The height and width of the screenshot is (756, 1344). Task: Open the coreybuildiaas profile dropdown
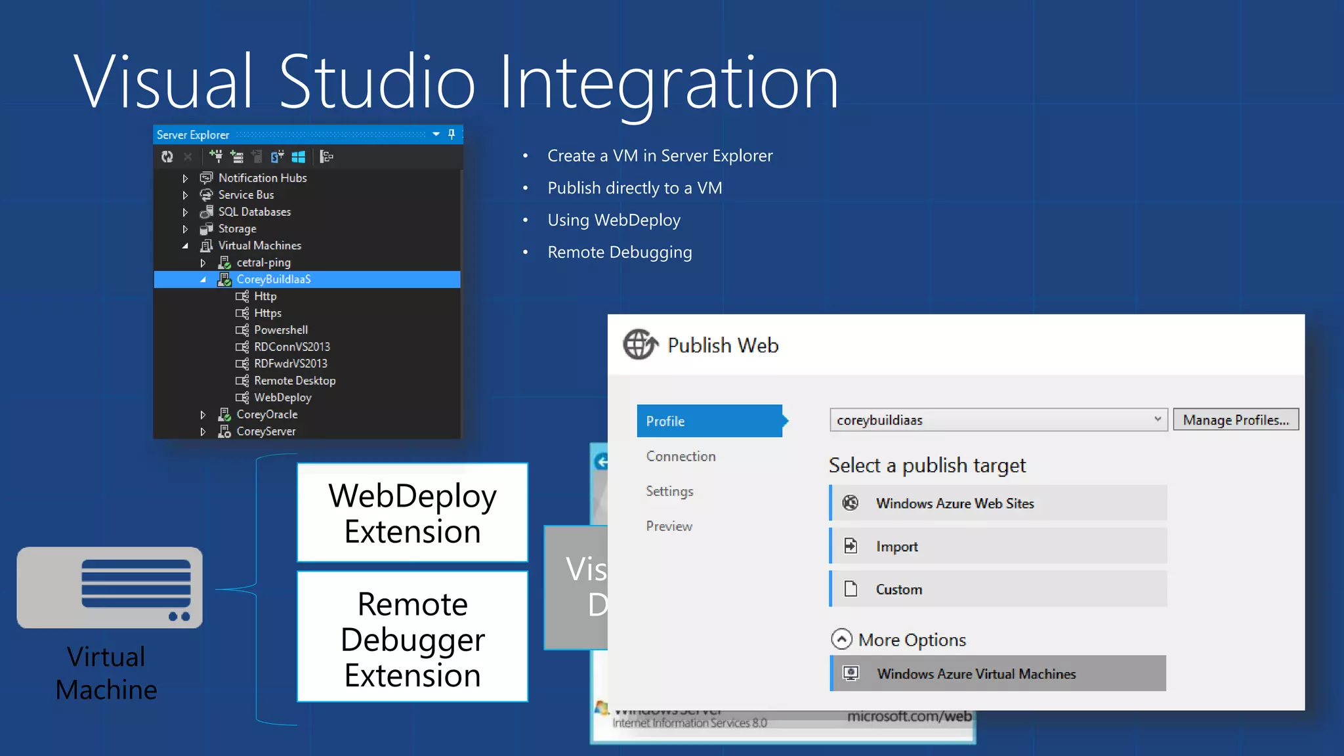pos(998,420)
